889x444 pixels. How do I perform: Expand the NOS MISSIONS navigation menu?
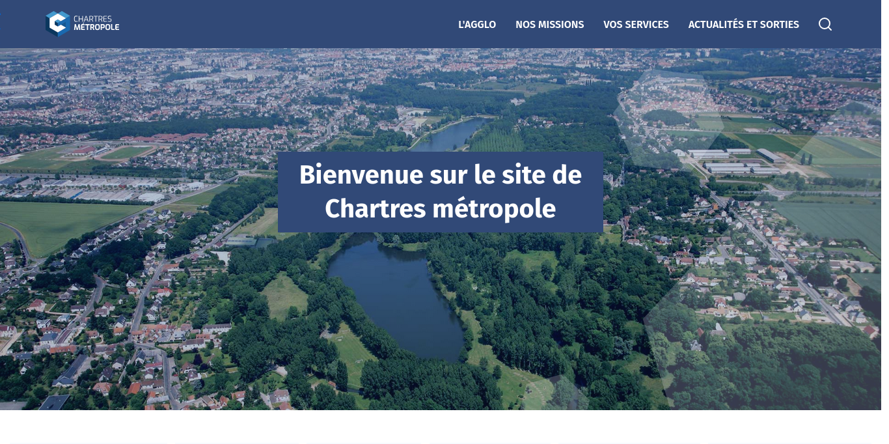click(549, 25)
